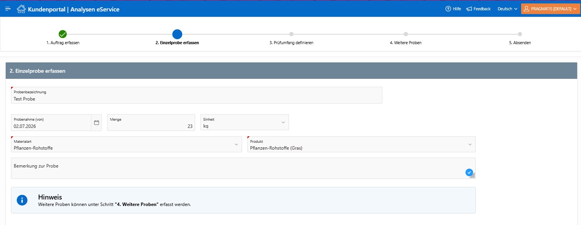Expand the Deutsch language dropdown

click(507, 9)
